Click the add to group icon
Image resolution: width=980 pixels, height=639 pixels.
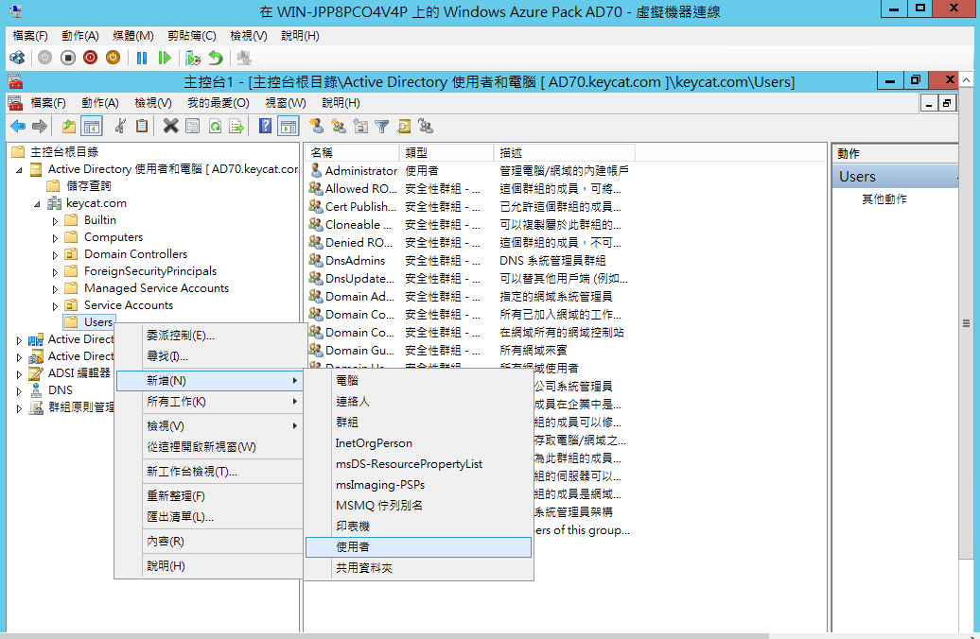point(427,127)
